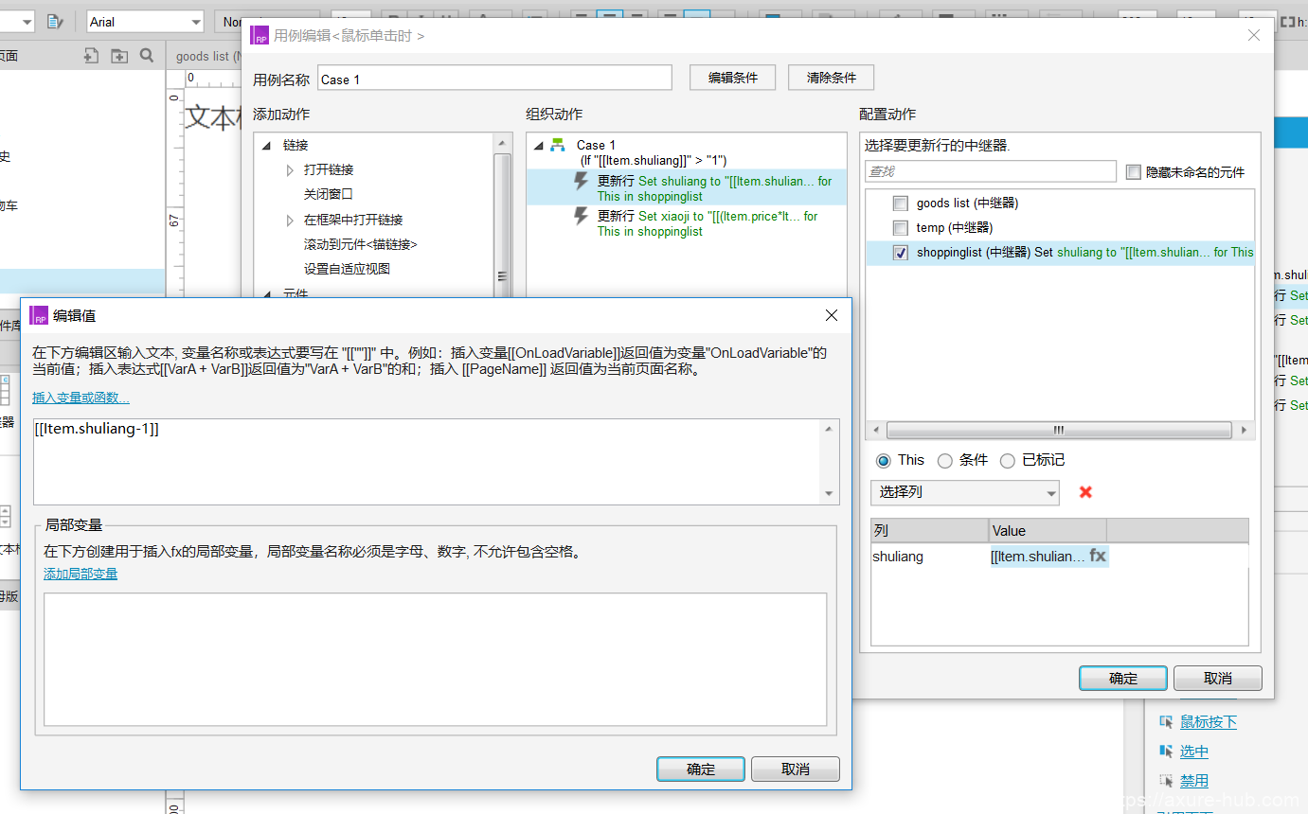Click 禁用 link in properties panel
The height and width of the screenshot is (814, 1308).
(x=1194, y=781)
